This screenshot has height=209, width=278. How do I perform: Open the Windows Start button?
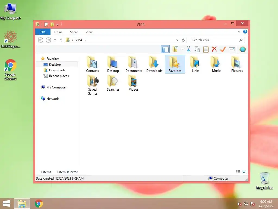click(7, 204)
